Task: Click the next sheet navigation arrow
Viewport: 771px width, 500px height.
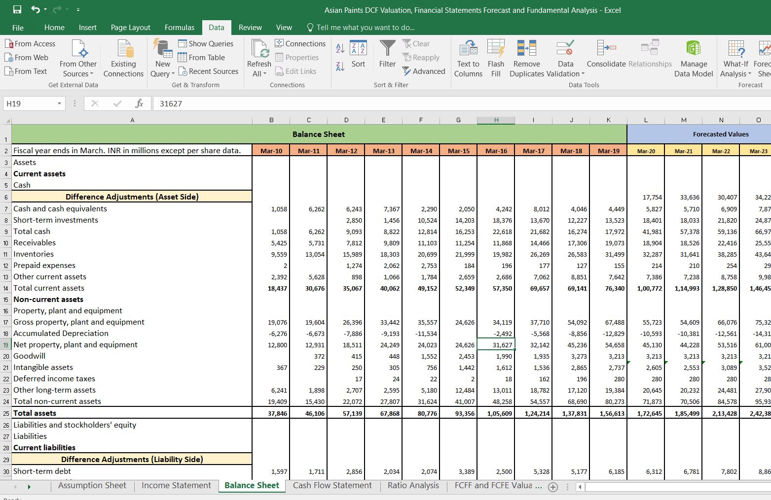Action: click(x=29, y=487)
